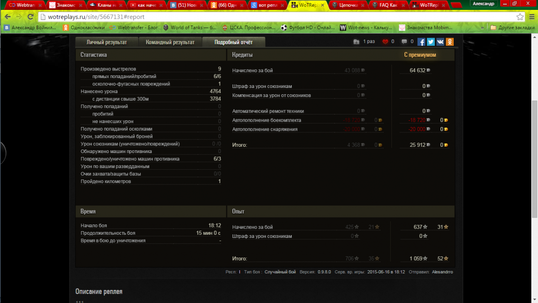Open Футбол HD - Онлайн bookmark
This screenshot has height=303, width=538.
click(x=308, y=27)
